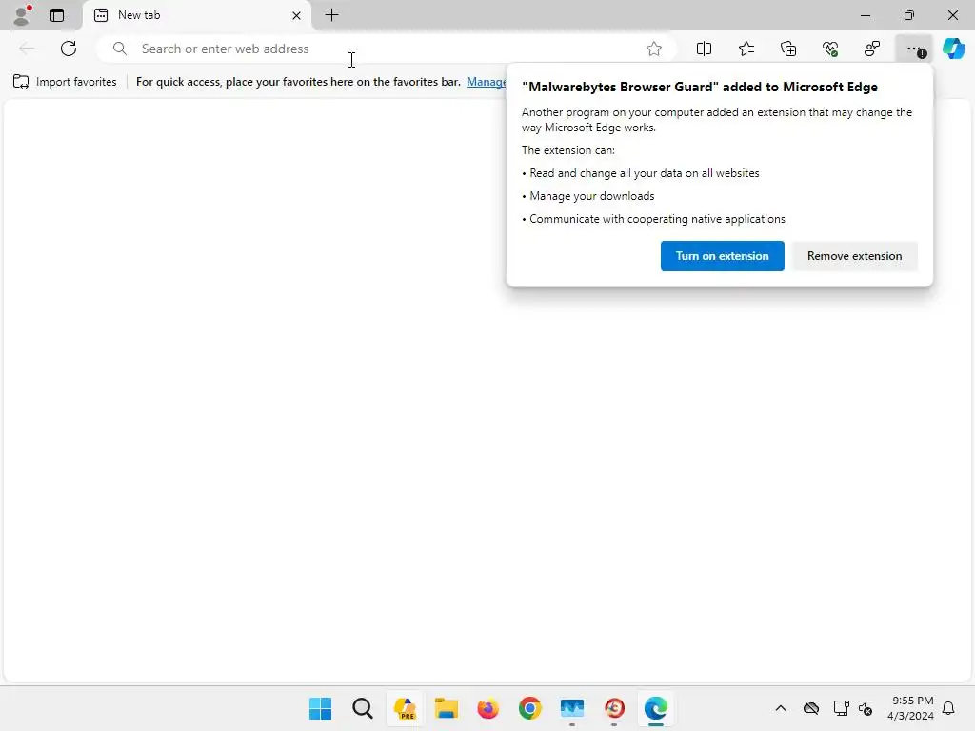Open the extension-style toolbar icon next to Browser essentials
This screenshot has height=731, width=975.
point(872,49)
